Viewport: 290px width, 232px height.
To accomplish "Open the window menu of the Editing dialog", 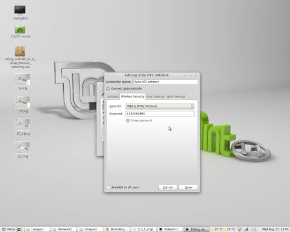I will pyautogui.click(x=108, y=75).
